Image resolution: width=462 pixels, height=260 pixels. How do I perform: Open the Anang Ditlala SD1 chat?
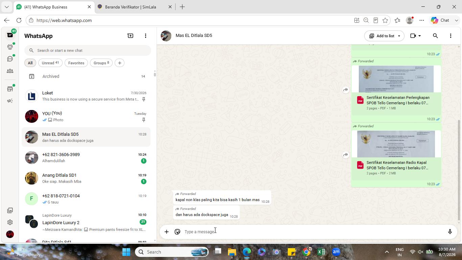click(86, 178)
